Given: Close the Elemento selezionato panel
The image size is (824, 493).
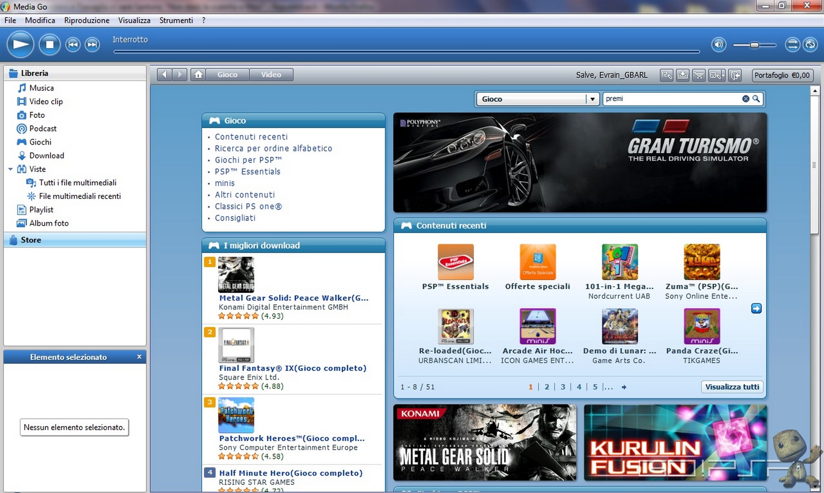Looking at the screenshot, I should [139, 357].
